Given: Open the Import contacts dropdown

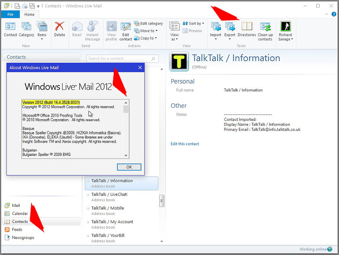Looking at the screenshot, I should pyautogui.click(x=215, y=31).
